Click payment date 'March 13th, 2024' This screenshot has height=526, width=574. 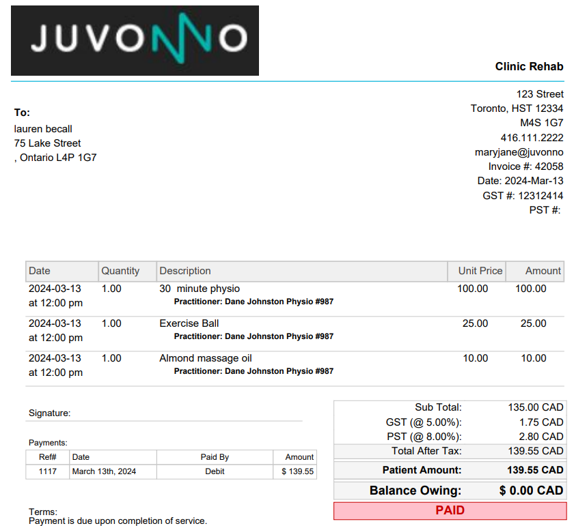point(104,471)
